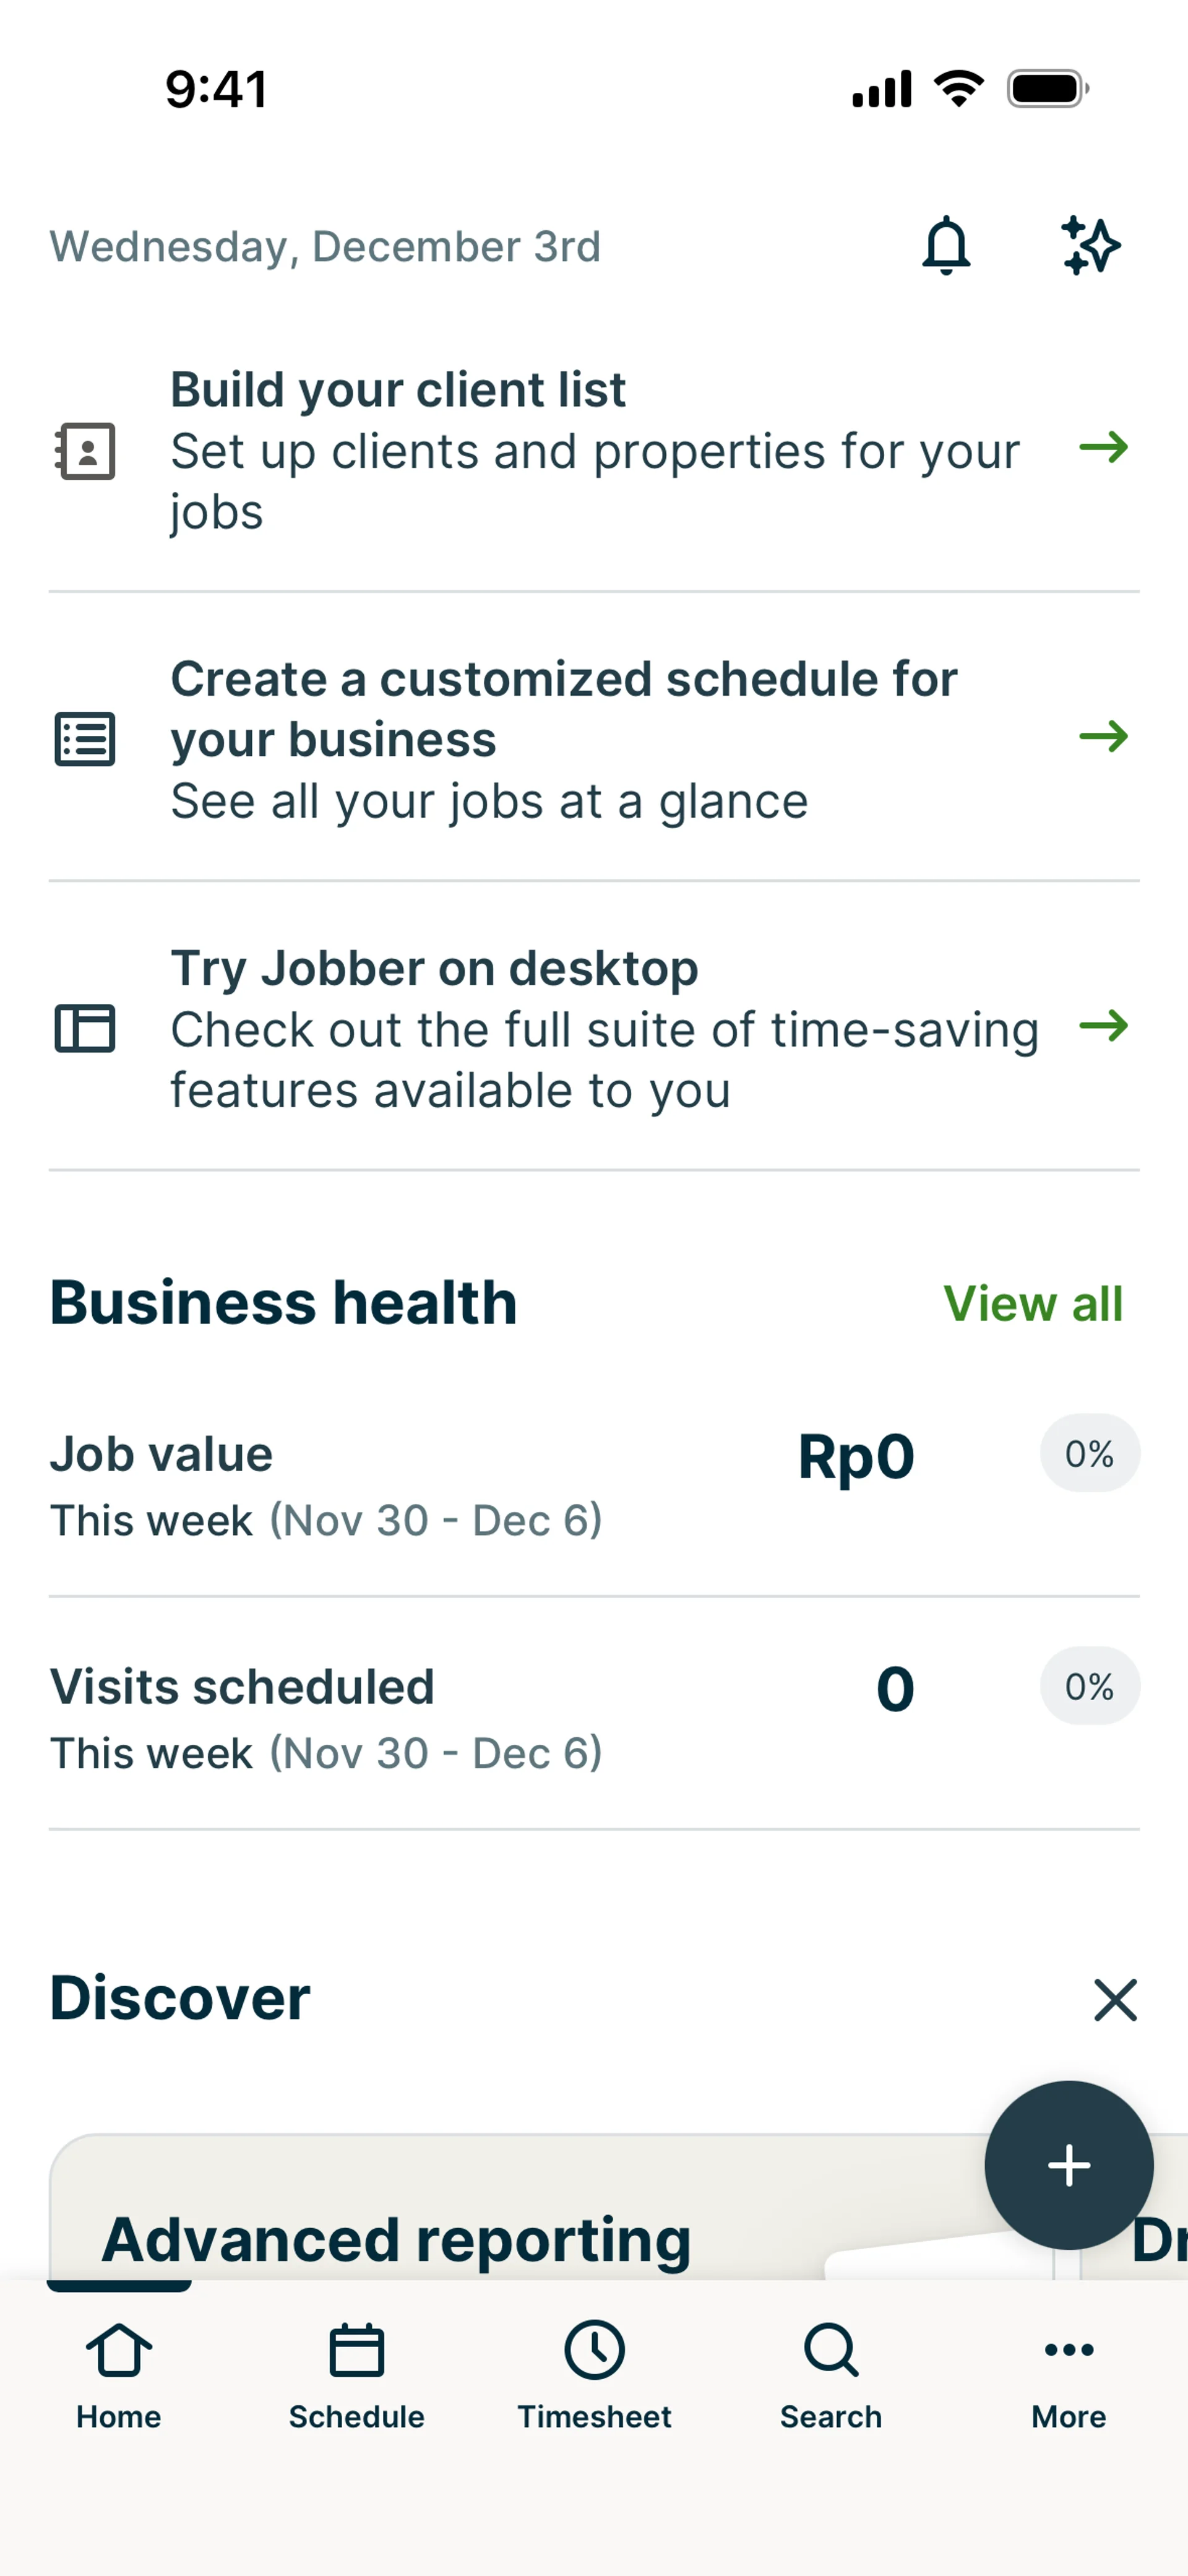Viewport: 1188px width, 2576px height.
Task: Switch to the Schedule tab
Action: (x=356, y=2375)
